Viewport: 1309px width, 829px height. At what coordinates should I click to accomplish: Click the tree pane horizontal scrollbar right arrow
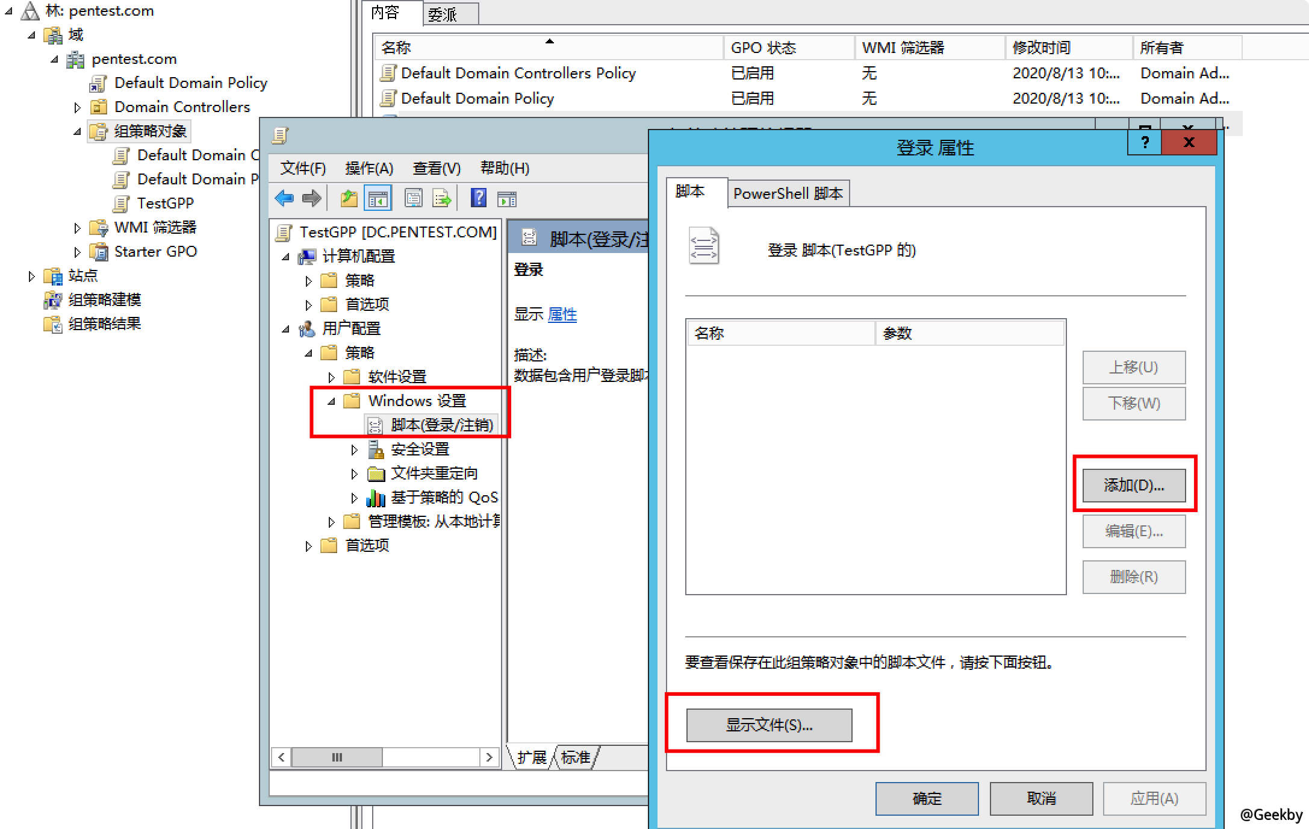pyautogui.click(x=489, y=757)
